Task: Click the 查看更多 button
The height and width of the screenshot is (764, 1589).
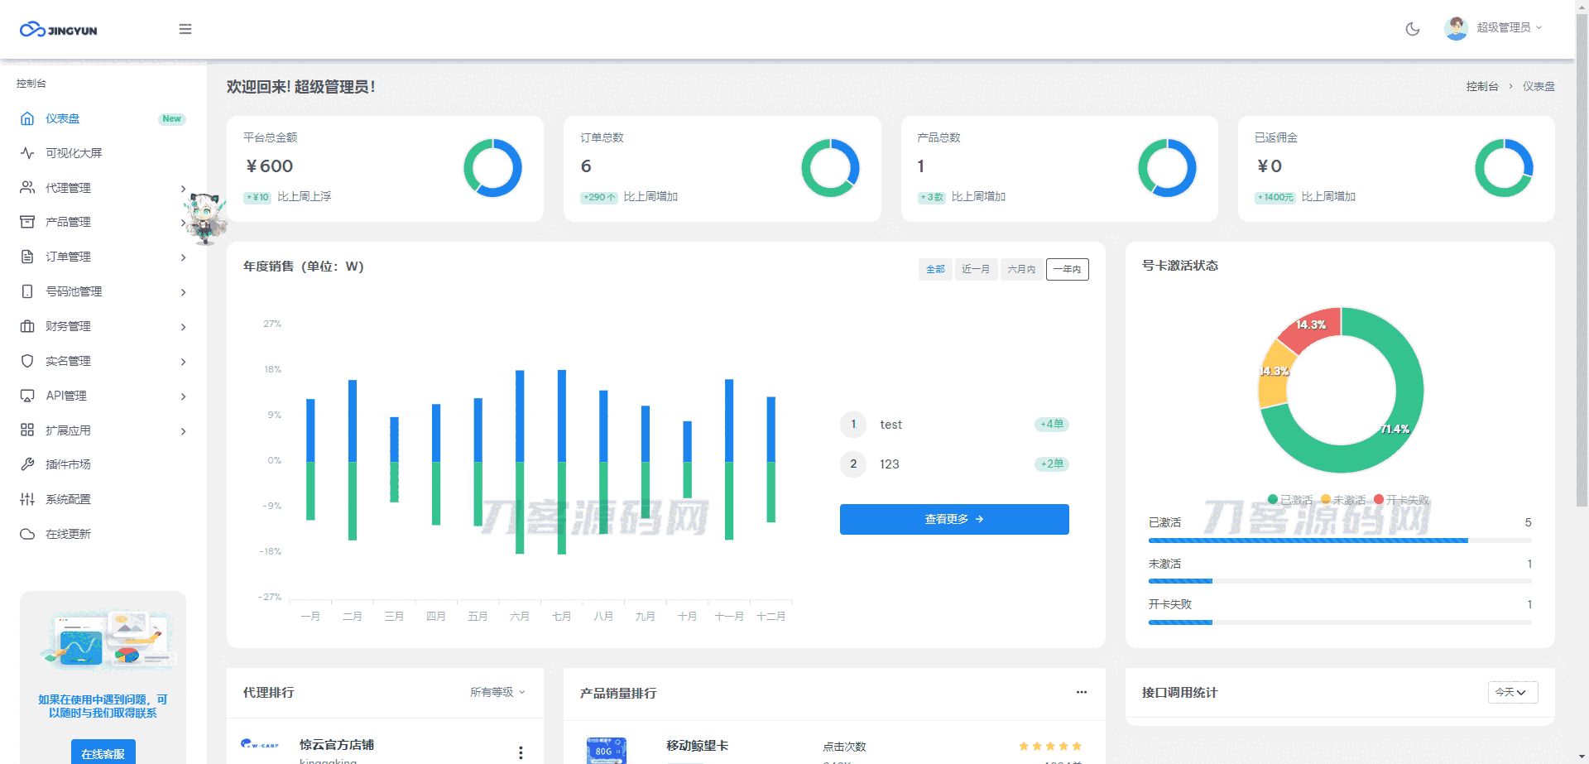Action: [953, 519]
